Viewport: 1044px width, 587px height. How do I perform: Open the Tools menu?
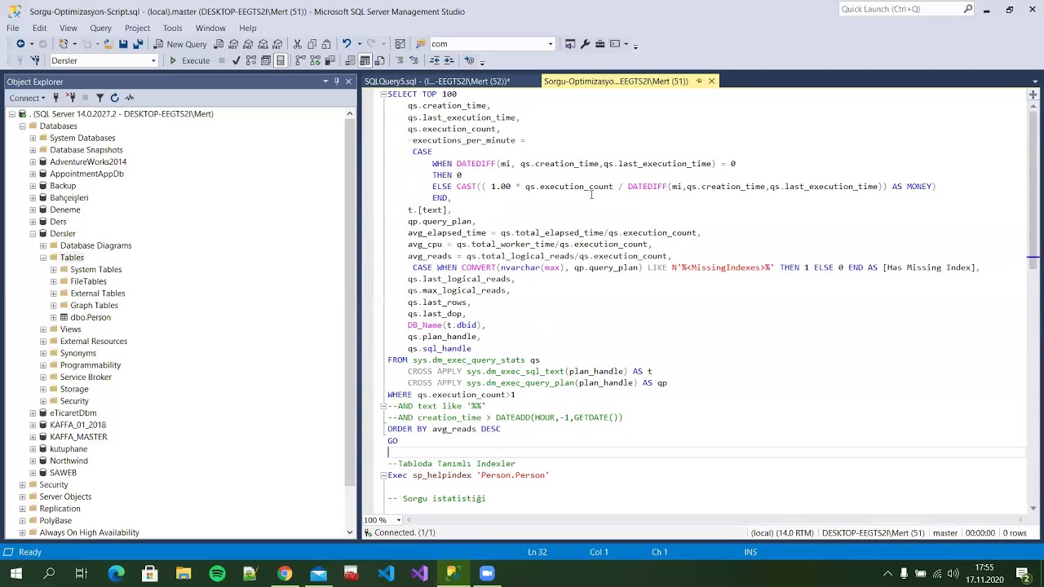click(172, 28)
